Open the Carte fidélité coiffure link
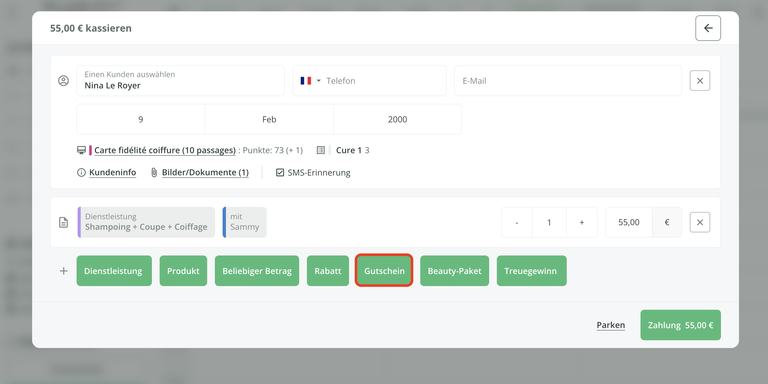Viewport: 768px width, 384px height. 165,150
